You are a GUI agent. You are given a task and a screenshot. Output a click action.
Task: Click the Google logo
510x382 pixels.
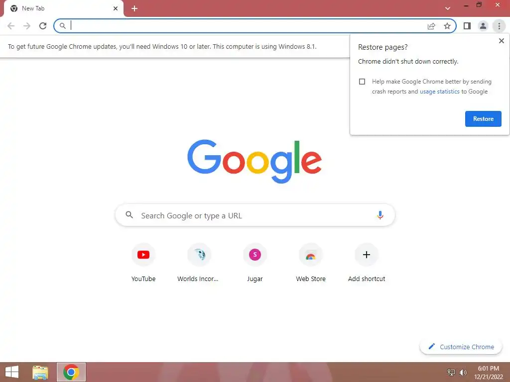tap(255, 161)
